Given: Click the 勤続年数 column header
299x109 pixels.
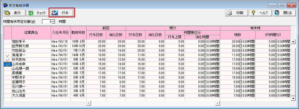Looking at the screenshot, I should coord(78,33).
